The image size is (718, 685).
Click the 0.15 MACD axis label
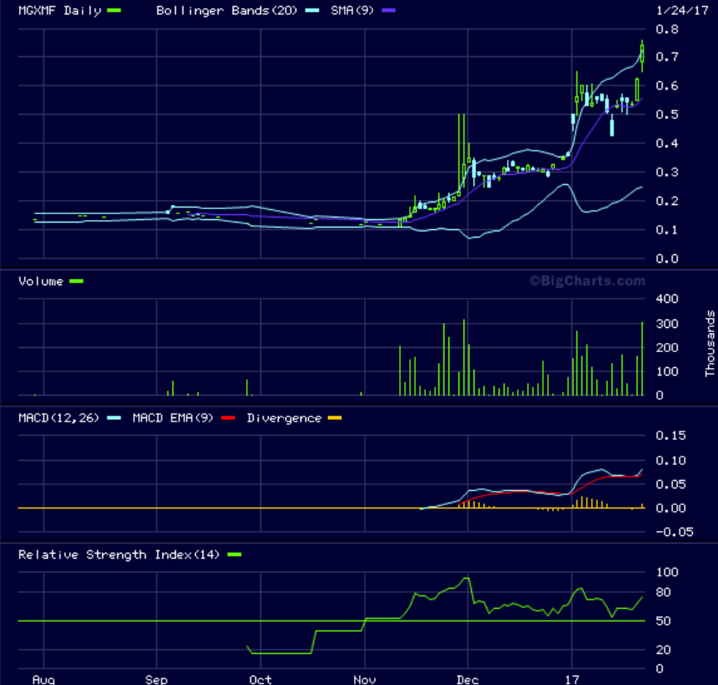pos(670,435)
